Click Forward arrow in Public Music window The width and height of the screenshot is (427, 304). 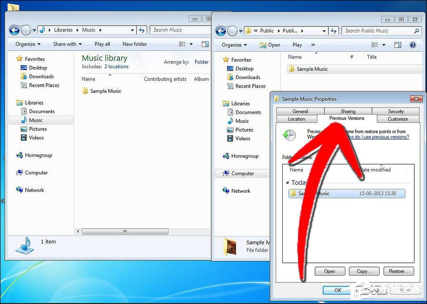(x=232, y=31)
